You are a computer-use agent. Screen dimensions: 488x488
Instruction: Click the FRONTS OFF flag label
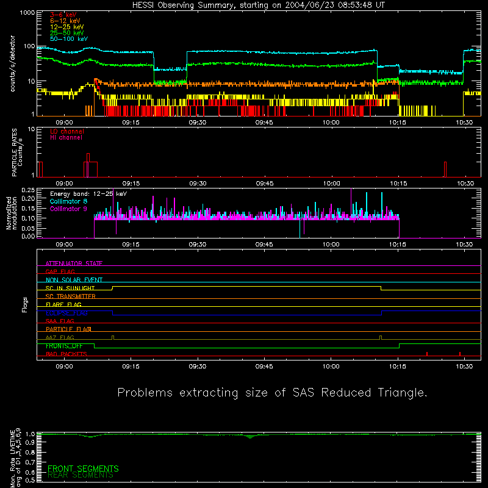tap(64, 346)
